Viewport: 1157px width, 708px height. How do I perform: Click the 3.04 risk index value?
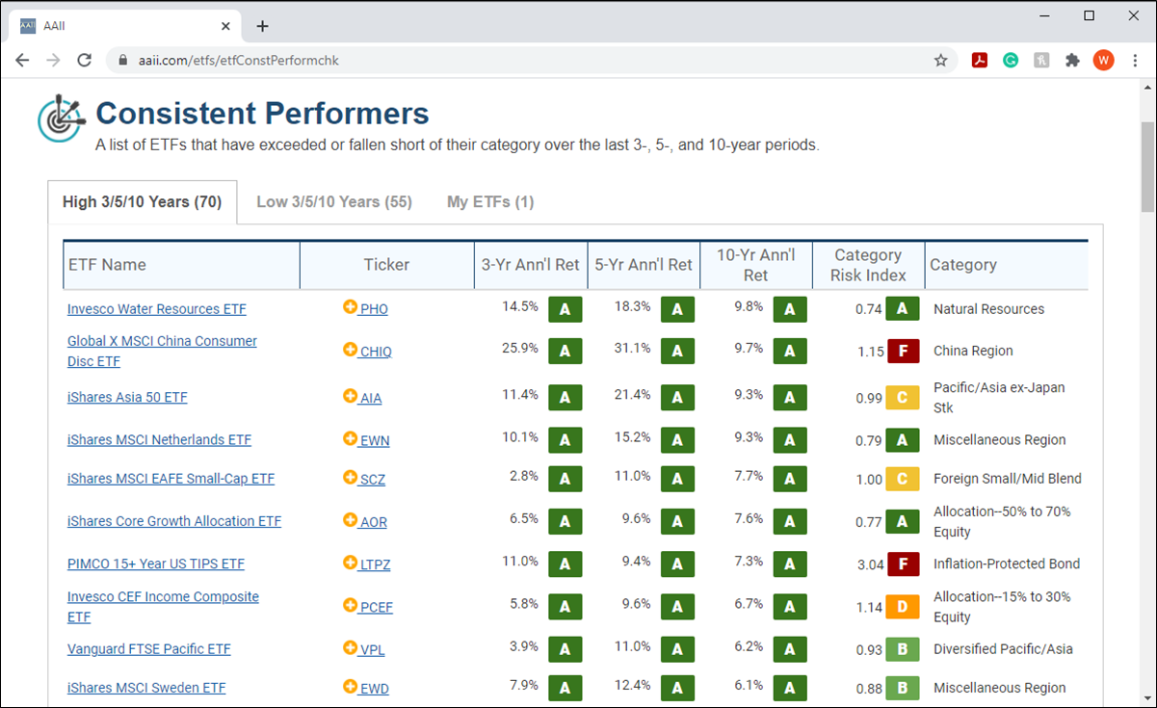[x=871, y=564]
